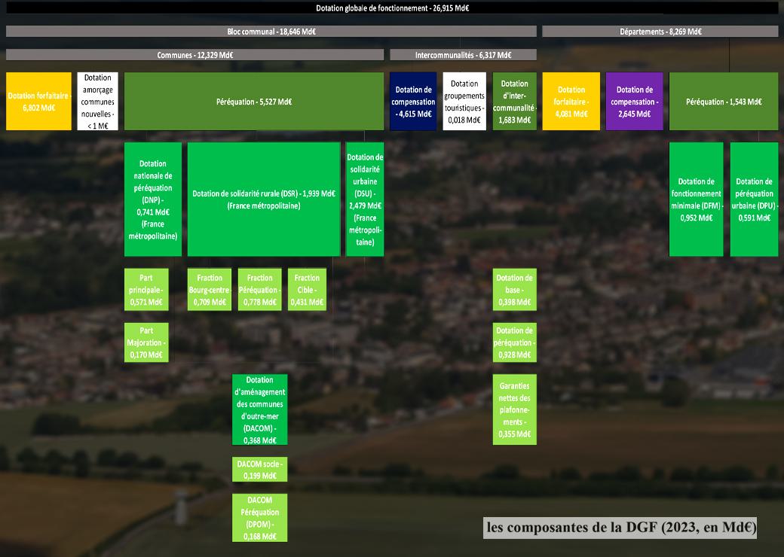Click Dotation nationale de péréquation (DNP) box

tap(153, 199)
